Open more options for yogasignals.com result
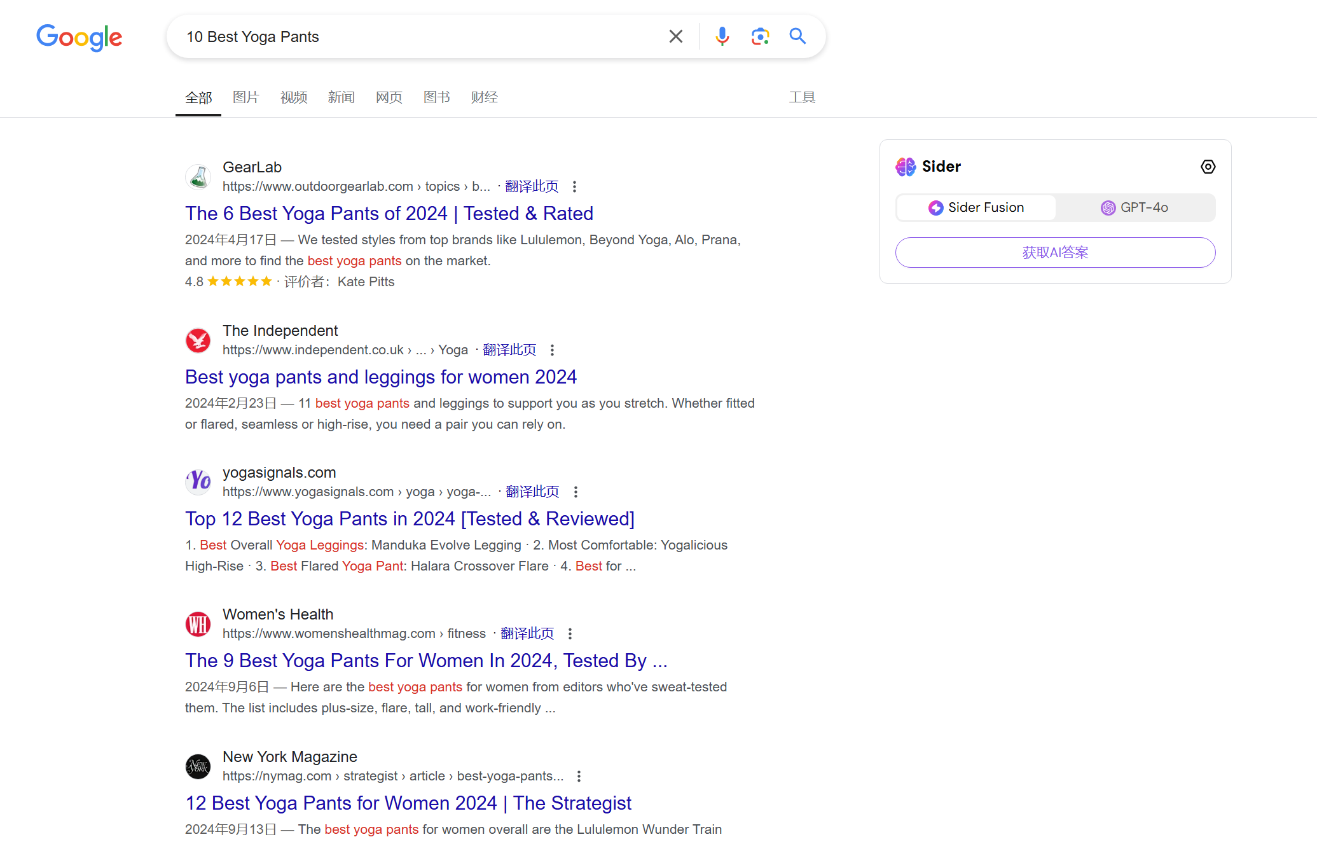The width and height of the screenshot is (1317, 844). pos(576,492)
